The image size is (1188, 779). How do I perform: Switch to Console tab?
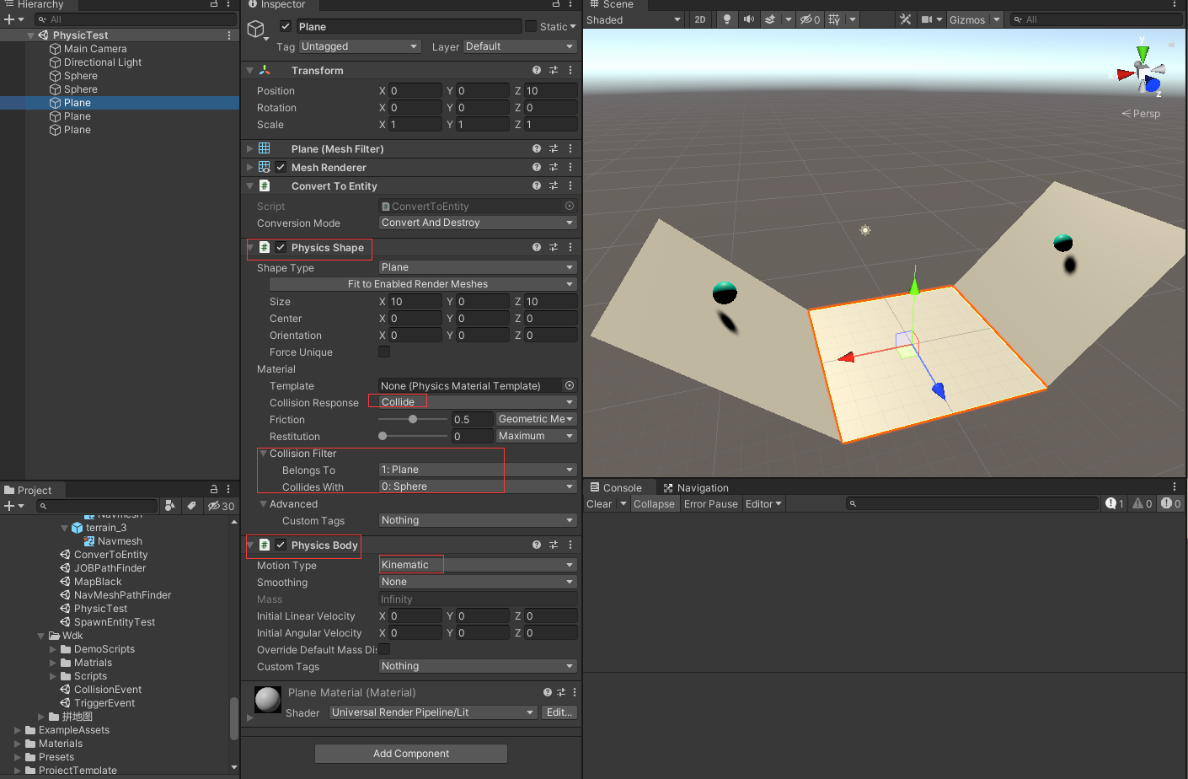coord(616,488)
